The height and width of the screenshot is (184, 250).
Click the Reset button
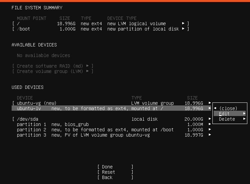115,172
